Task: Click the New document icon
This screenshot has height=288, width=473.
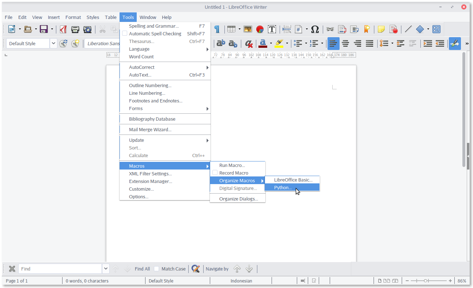Action: pos(12,29)
